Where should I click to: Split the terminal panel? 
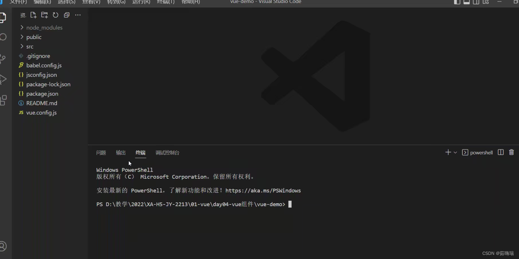click(501, 153)
